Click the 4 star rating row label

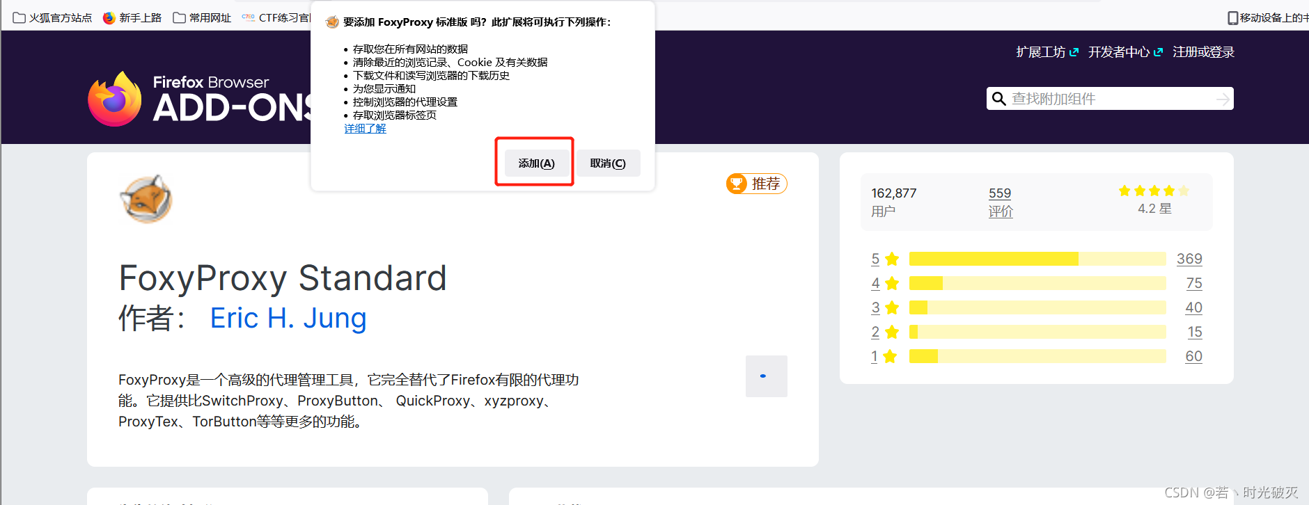(885, 283)
